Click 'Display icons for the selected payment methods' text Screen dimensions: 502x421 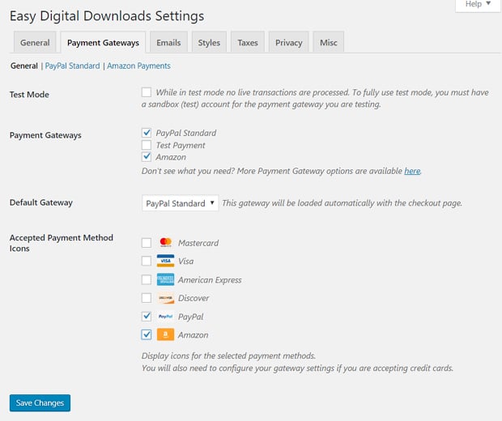(228, 355)
